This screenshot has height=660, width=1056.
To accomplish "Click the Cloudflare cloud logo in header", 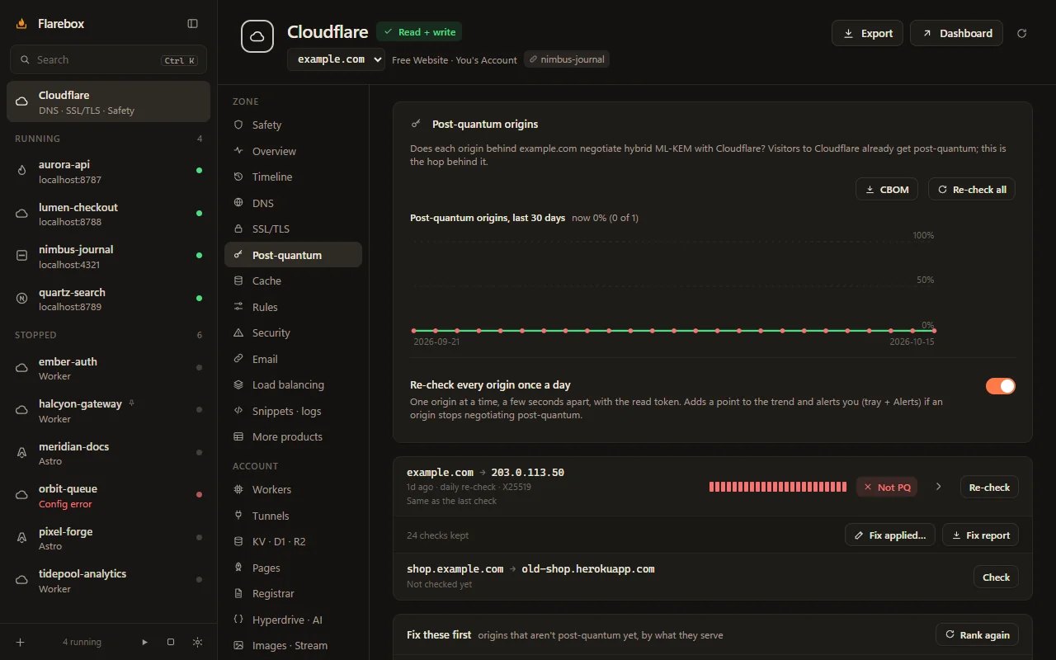I will click(x=257, y=36).
